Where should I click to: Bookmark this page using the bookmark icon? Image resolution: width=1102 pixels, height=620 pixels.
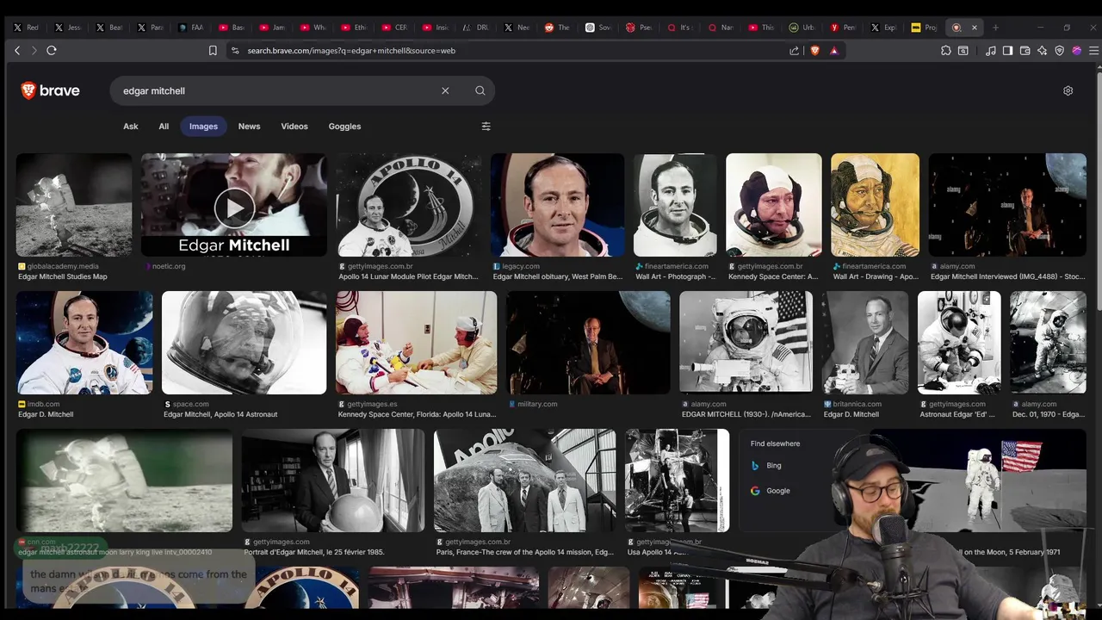(x=213, y=51)
